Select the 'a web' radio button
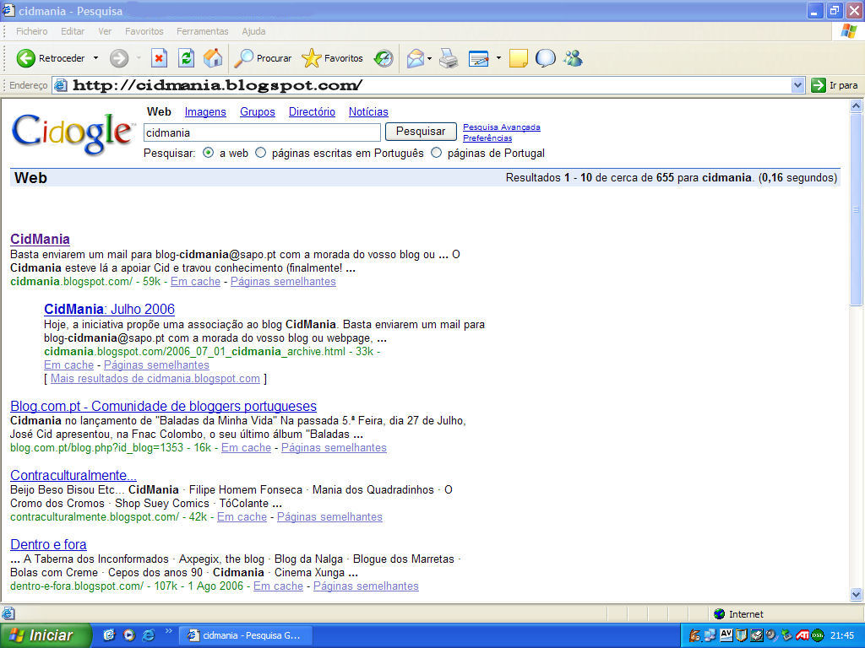This screenshot has width=865, height=648. click(x=208, y=153)
